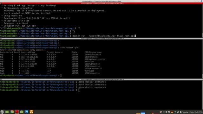Click the 'PID/Program name' column header
Image resolution: width=203 pixels, height=114 pixels.
point(93,52)
